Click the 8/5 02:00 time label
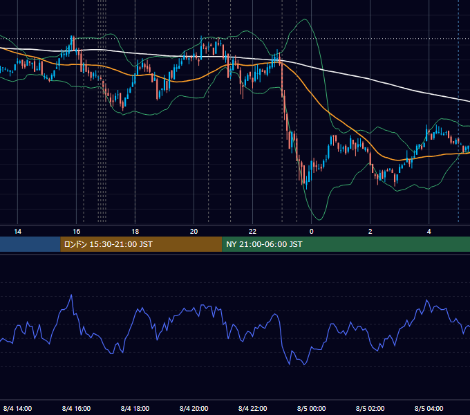 tap(370, 408)
